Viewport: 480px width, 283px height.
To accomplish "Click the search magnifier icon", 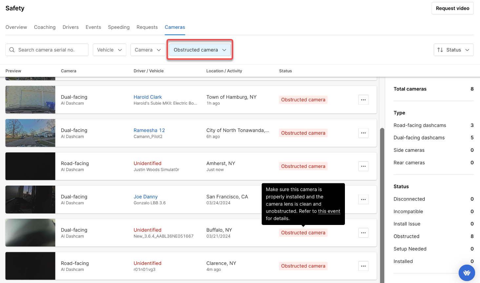I will coord(12,50).
